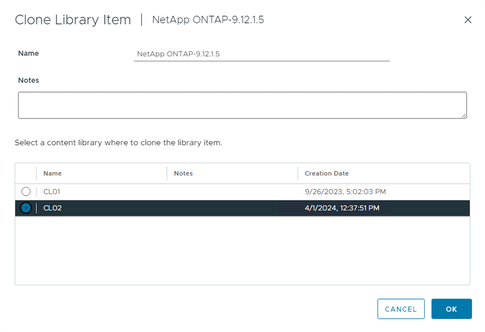
Task: Click inside the Notes text area
Action: pos(242,105)
